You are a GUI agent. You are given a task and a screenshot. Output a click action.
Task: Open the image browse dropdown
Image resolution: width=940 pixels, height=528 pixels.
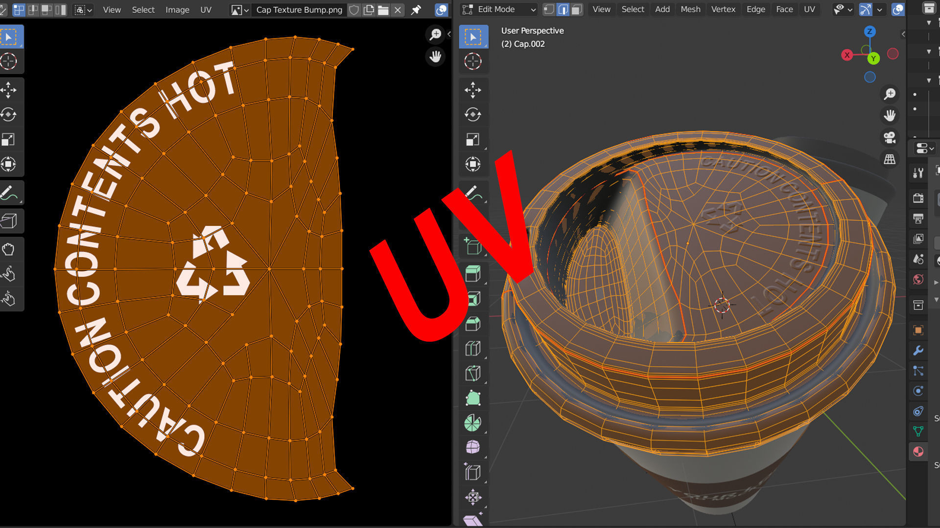click(x=239, y=10)
